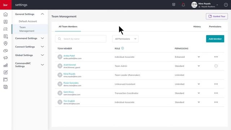Screen dimensions: 231x130
Task: Open the All Permissions filter dropdown
Action: click(x=125, y=39)
